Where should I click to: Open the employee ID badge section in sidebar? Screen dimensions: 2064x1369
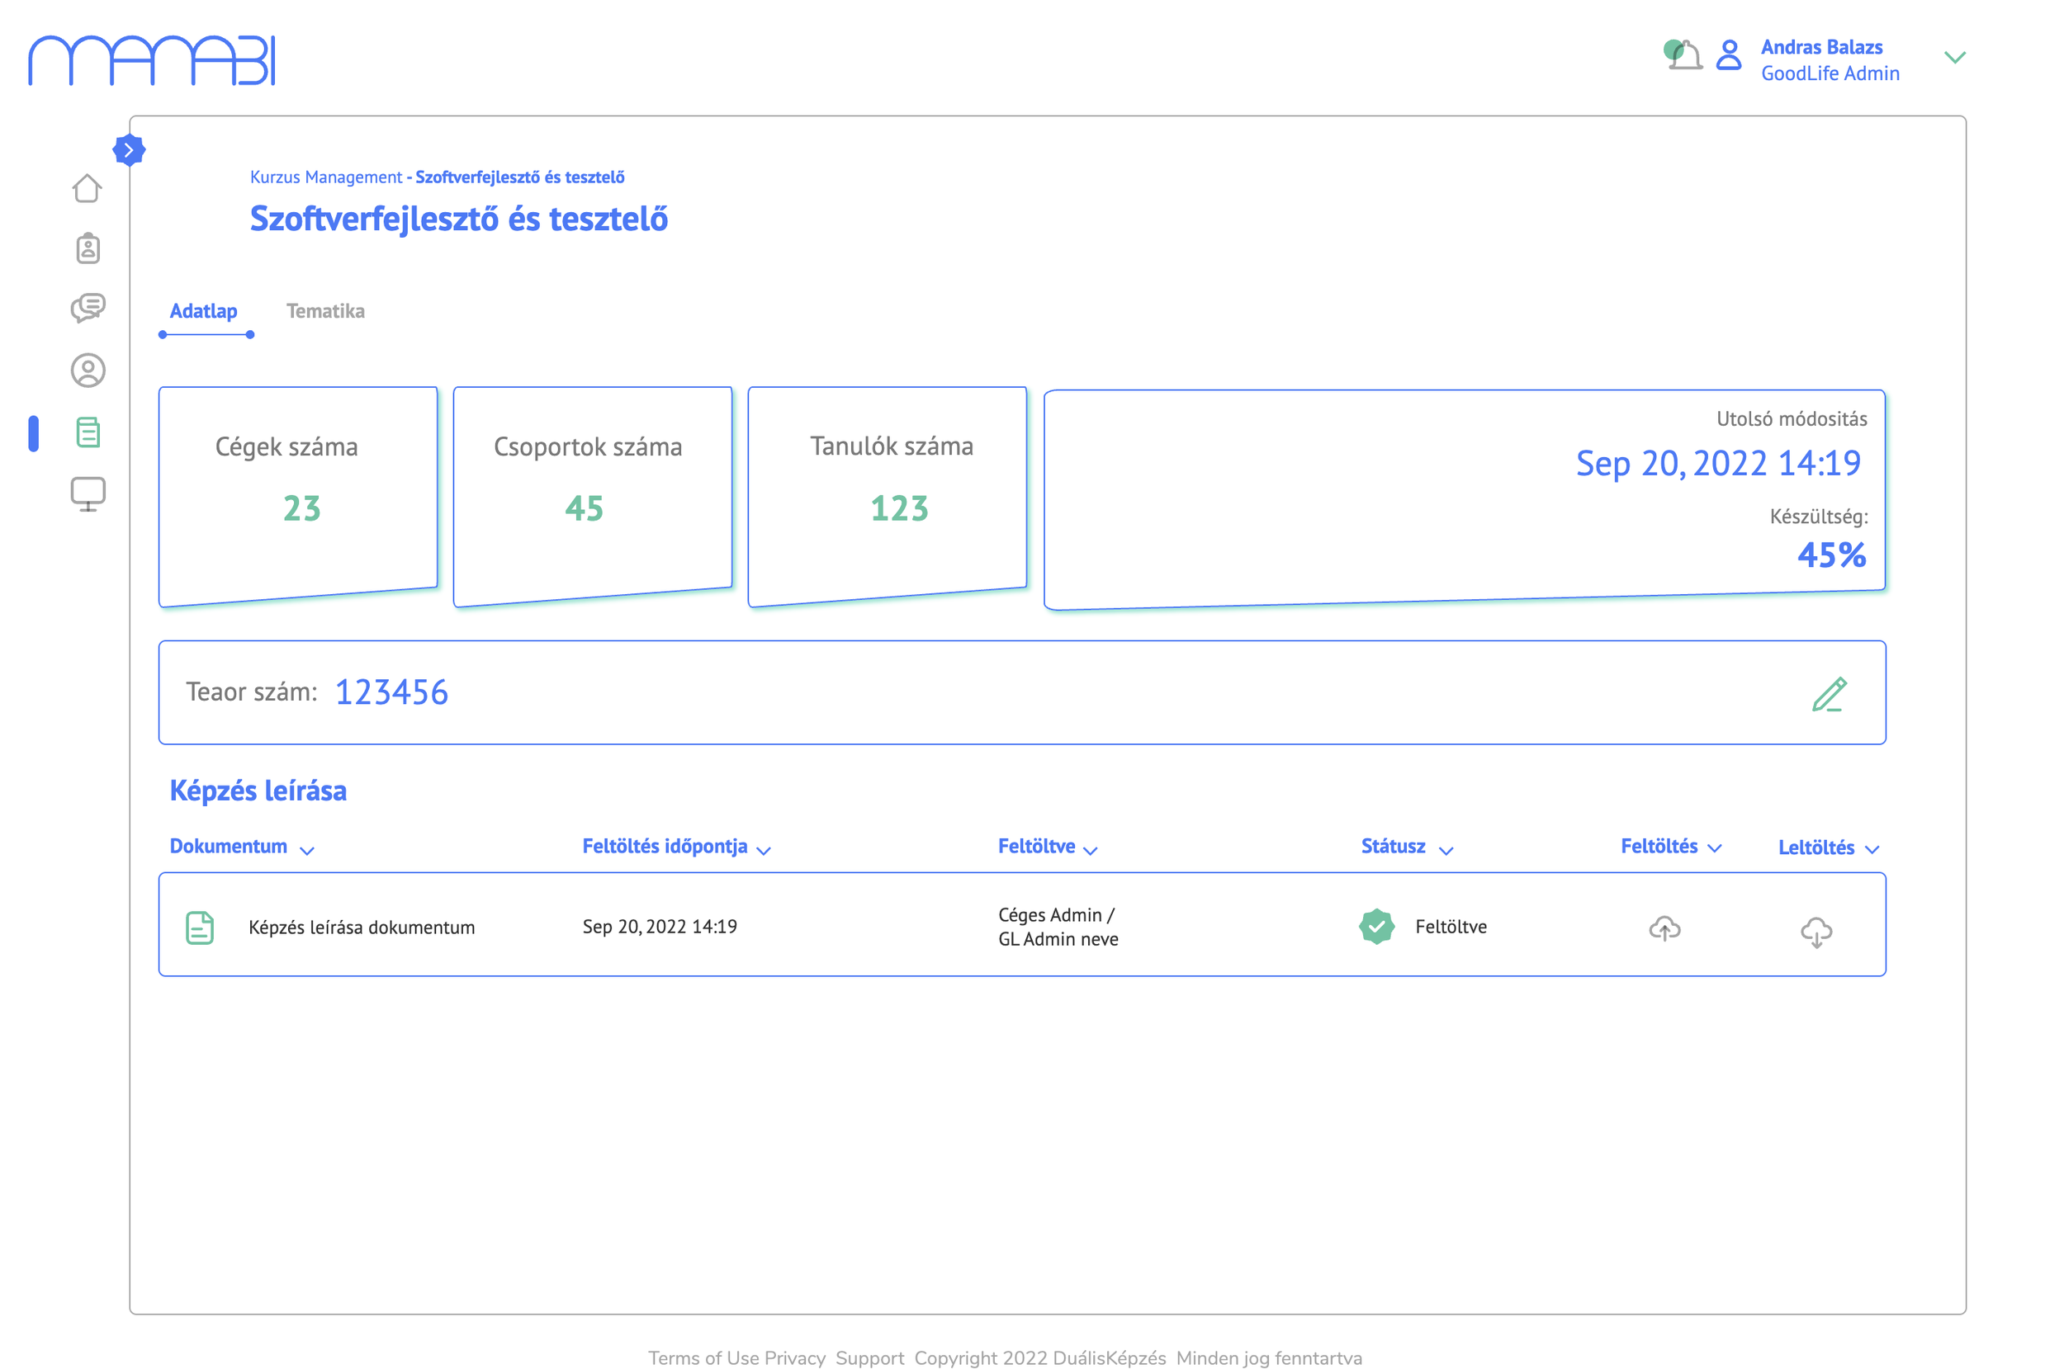click(x=87, y=248)
